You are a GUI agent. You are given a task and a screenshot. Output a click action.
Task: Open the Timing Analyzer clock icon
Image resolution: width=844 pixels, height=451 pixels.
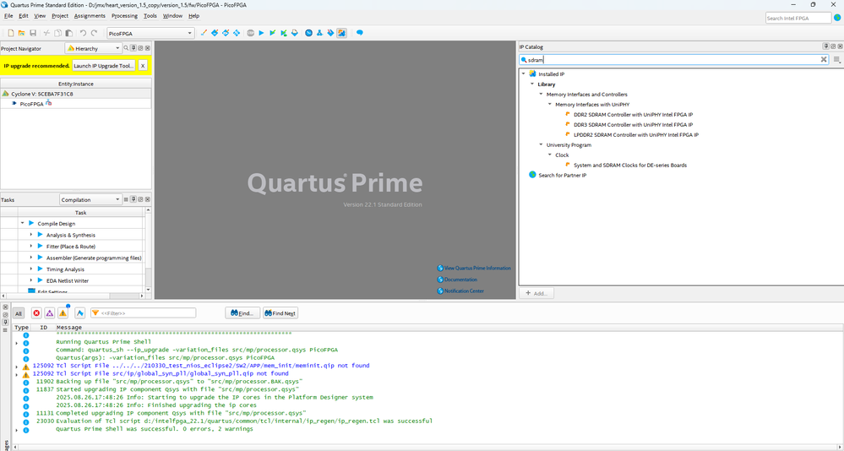[x=308, y=33]
